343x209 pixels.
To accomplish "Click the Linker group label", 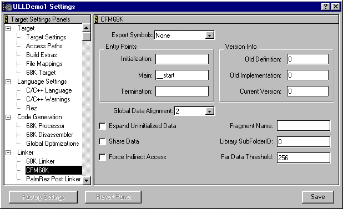I will 26,152.
